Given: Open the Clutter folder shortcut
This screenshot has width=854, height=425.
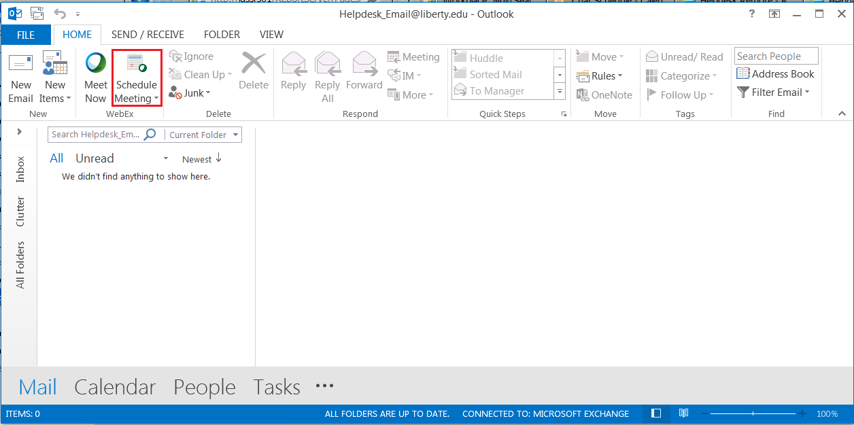Looking at the screenshot, I should tap(20, 211).
